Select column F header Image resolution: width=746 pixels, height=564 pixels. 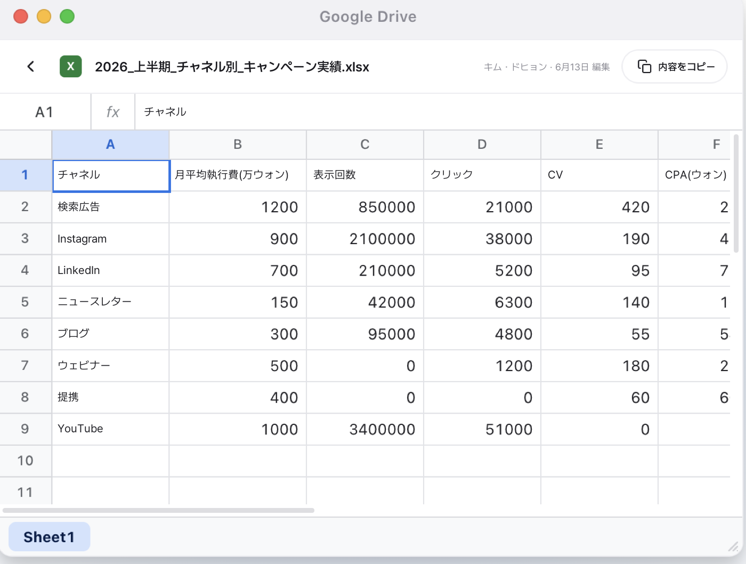694,144
